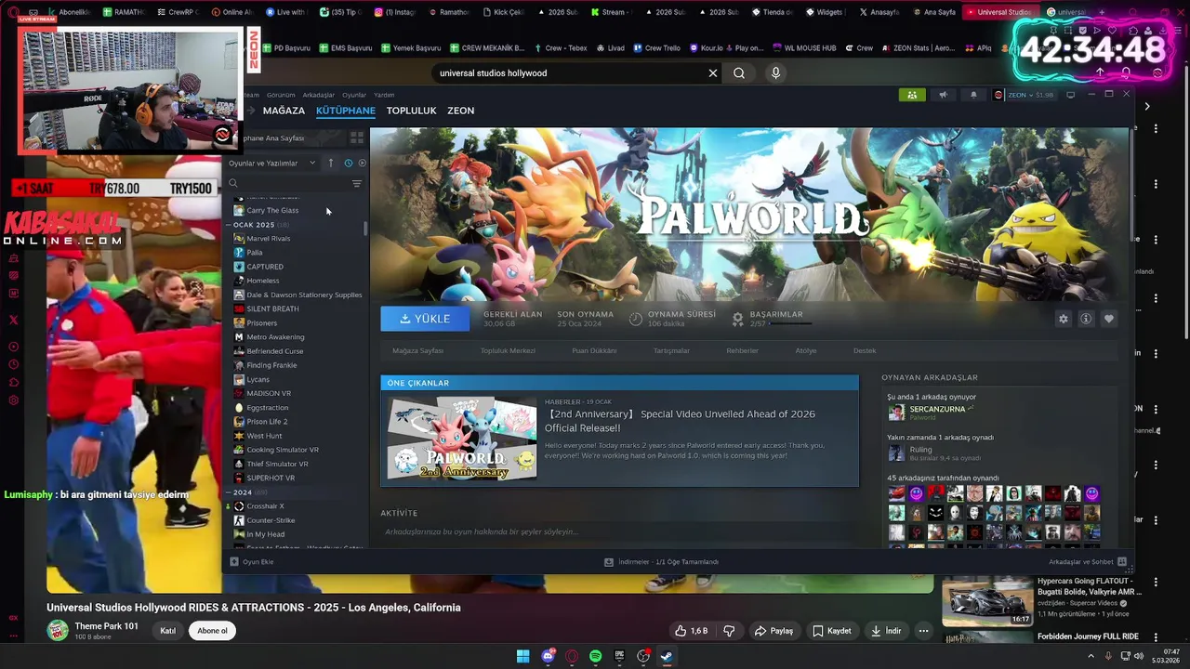Click the YouTube search magnifier button
This screenshot has width=1190, height=669.
[739, 73]
